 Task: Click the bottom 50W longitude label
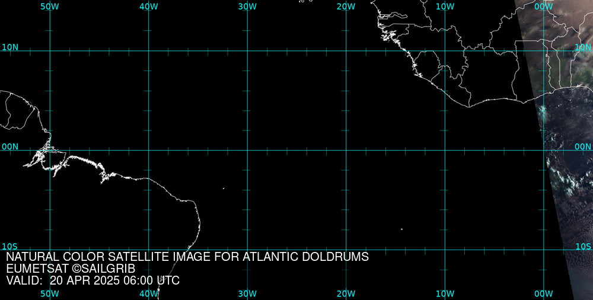[x=50, y=294]
